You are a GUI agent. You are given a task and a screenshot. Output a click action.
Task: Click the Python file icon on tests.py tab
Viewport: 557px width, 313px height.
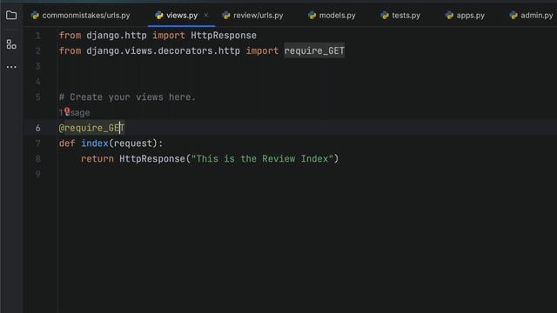(x=385, y=16)
